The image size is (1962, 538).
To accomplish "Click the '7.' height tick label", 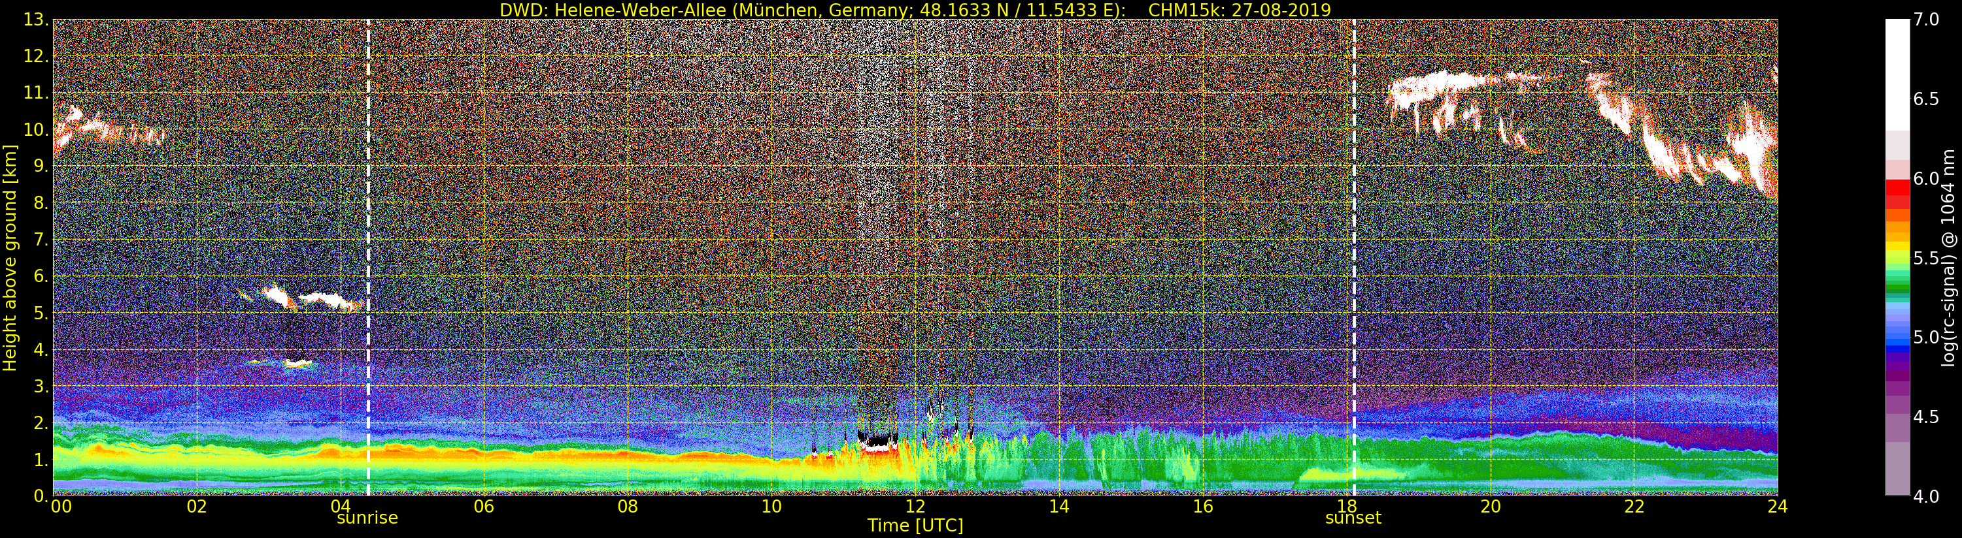I will (41, 240).
